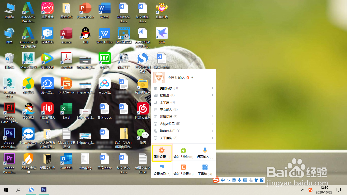Choose 隐藏状态栏 in the menu
Screen dimensions: 347x195
[183, 131]
